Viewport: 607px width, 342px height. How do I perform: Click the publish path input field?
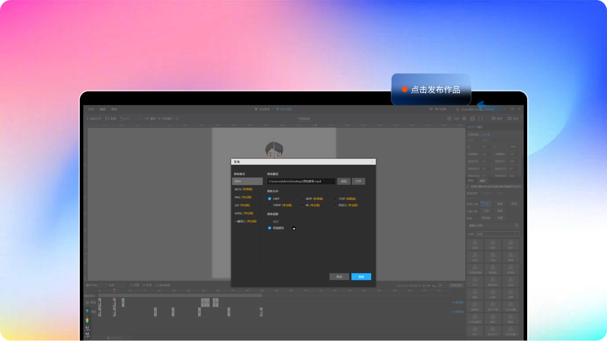click(x=301, y=181)
